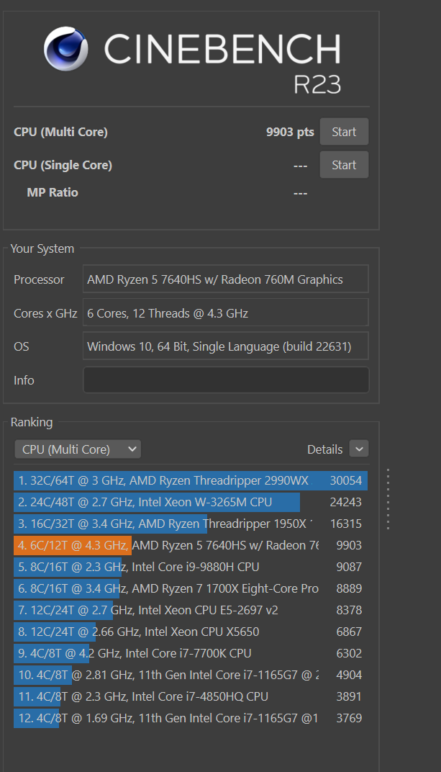Click the CPU (Multi Core) label
Screen dimensions: 441x772
[x=60, y=132]
